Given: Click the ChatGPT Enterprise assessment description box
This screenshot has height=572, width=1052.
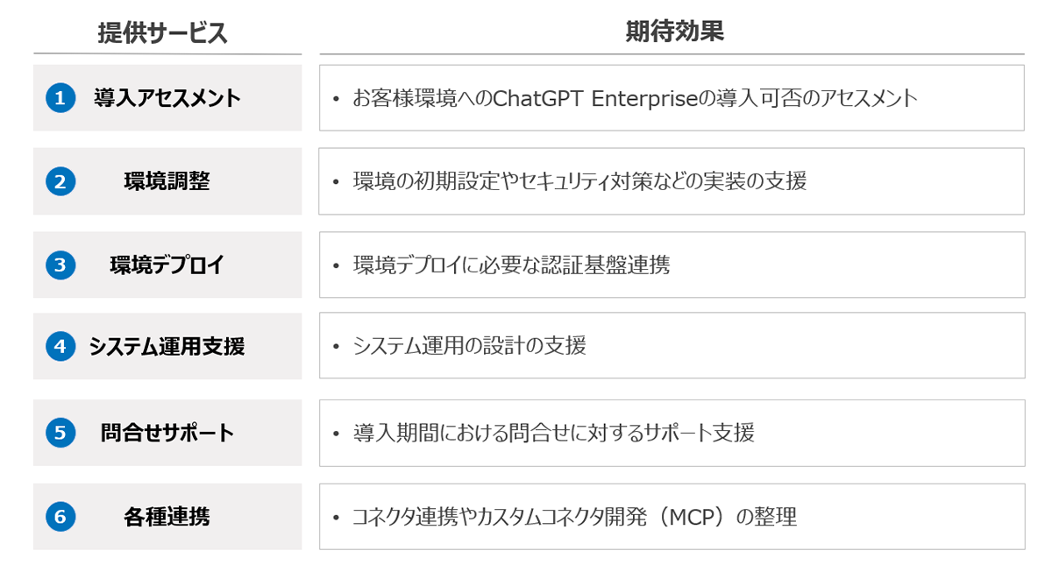Looking at the screenshot, I should [x=672, y=98].
